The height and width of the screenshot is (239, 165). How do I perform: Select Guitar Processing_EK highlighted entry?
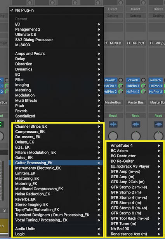pos(56,163)
